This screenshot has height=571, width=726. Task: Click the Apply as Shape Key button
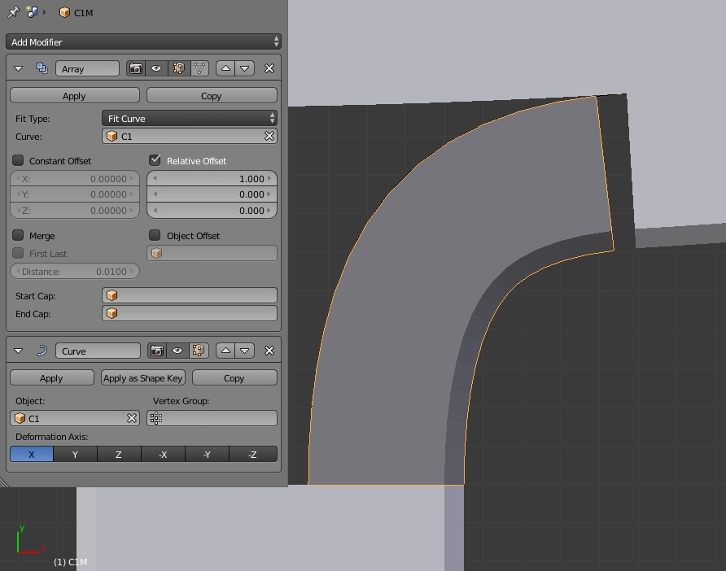coord(143,378)
